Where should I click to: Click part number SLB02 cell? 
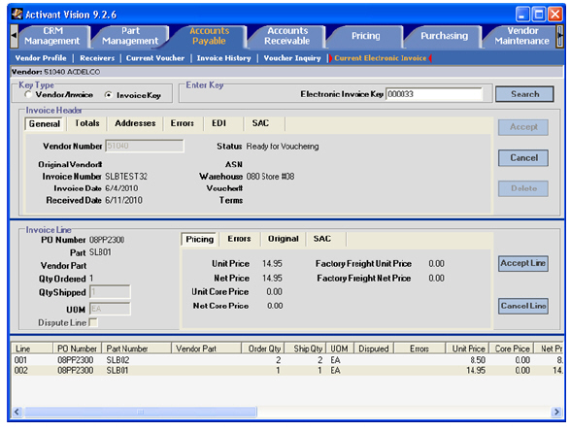click(117, 360)
